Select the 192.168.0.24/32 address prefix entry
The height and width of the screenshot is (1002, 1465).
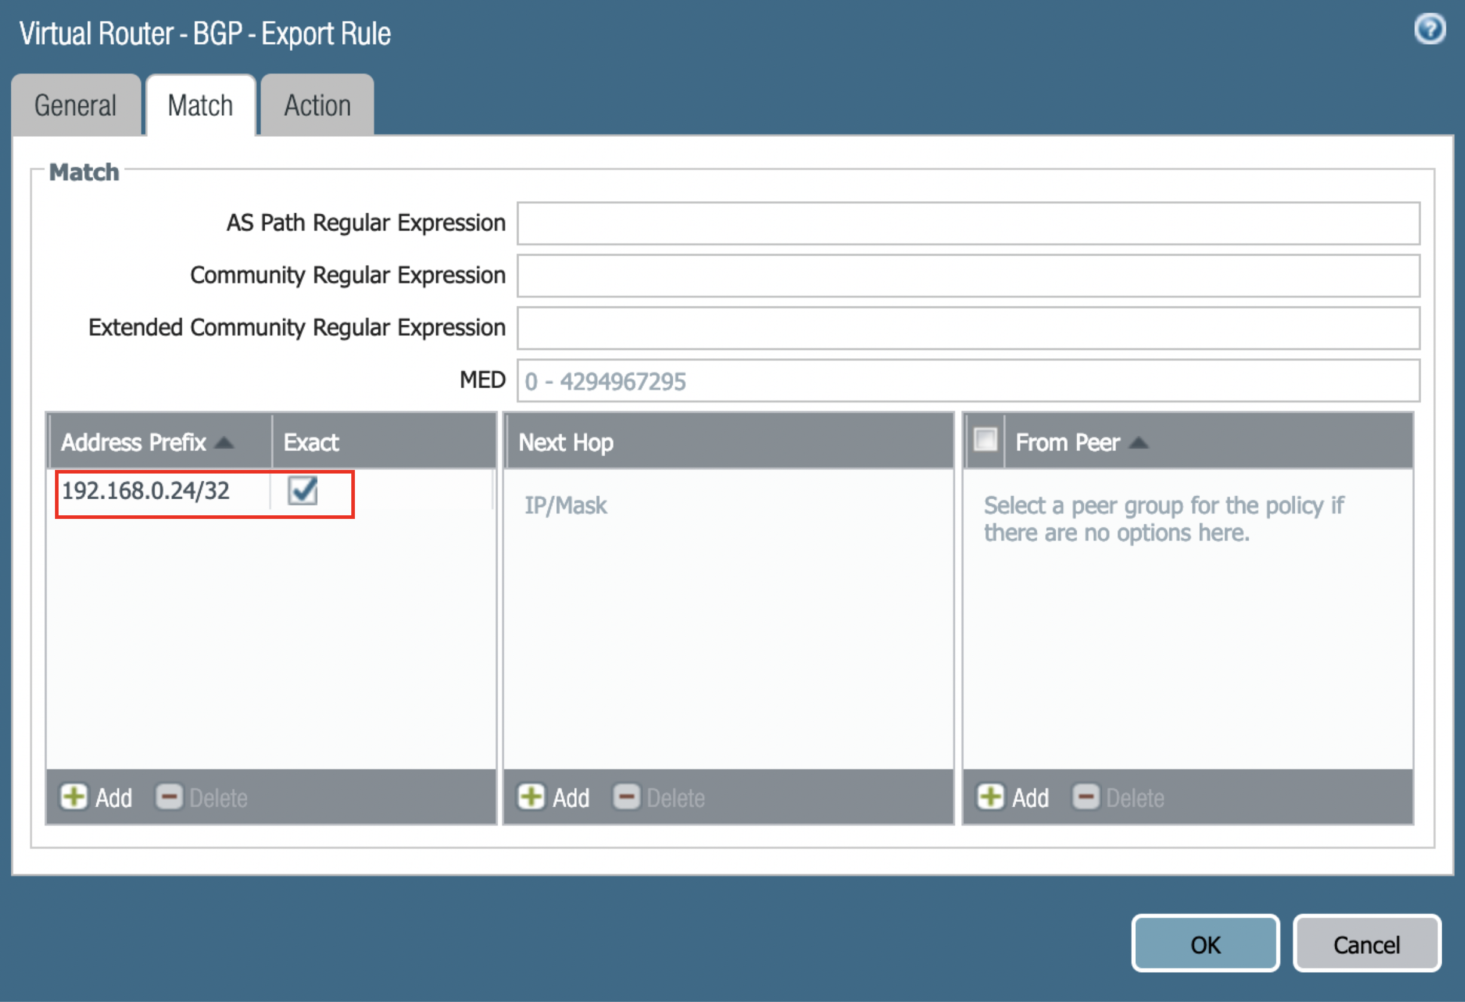[x=146, y=491]
